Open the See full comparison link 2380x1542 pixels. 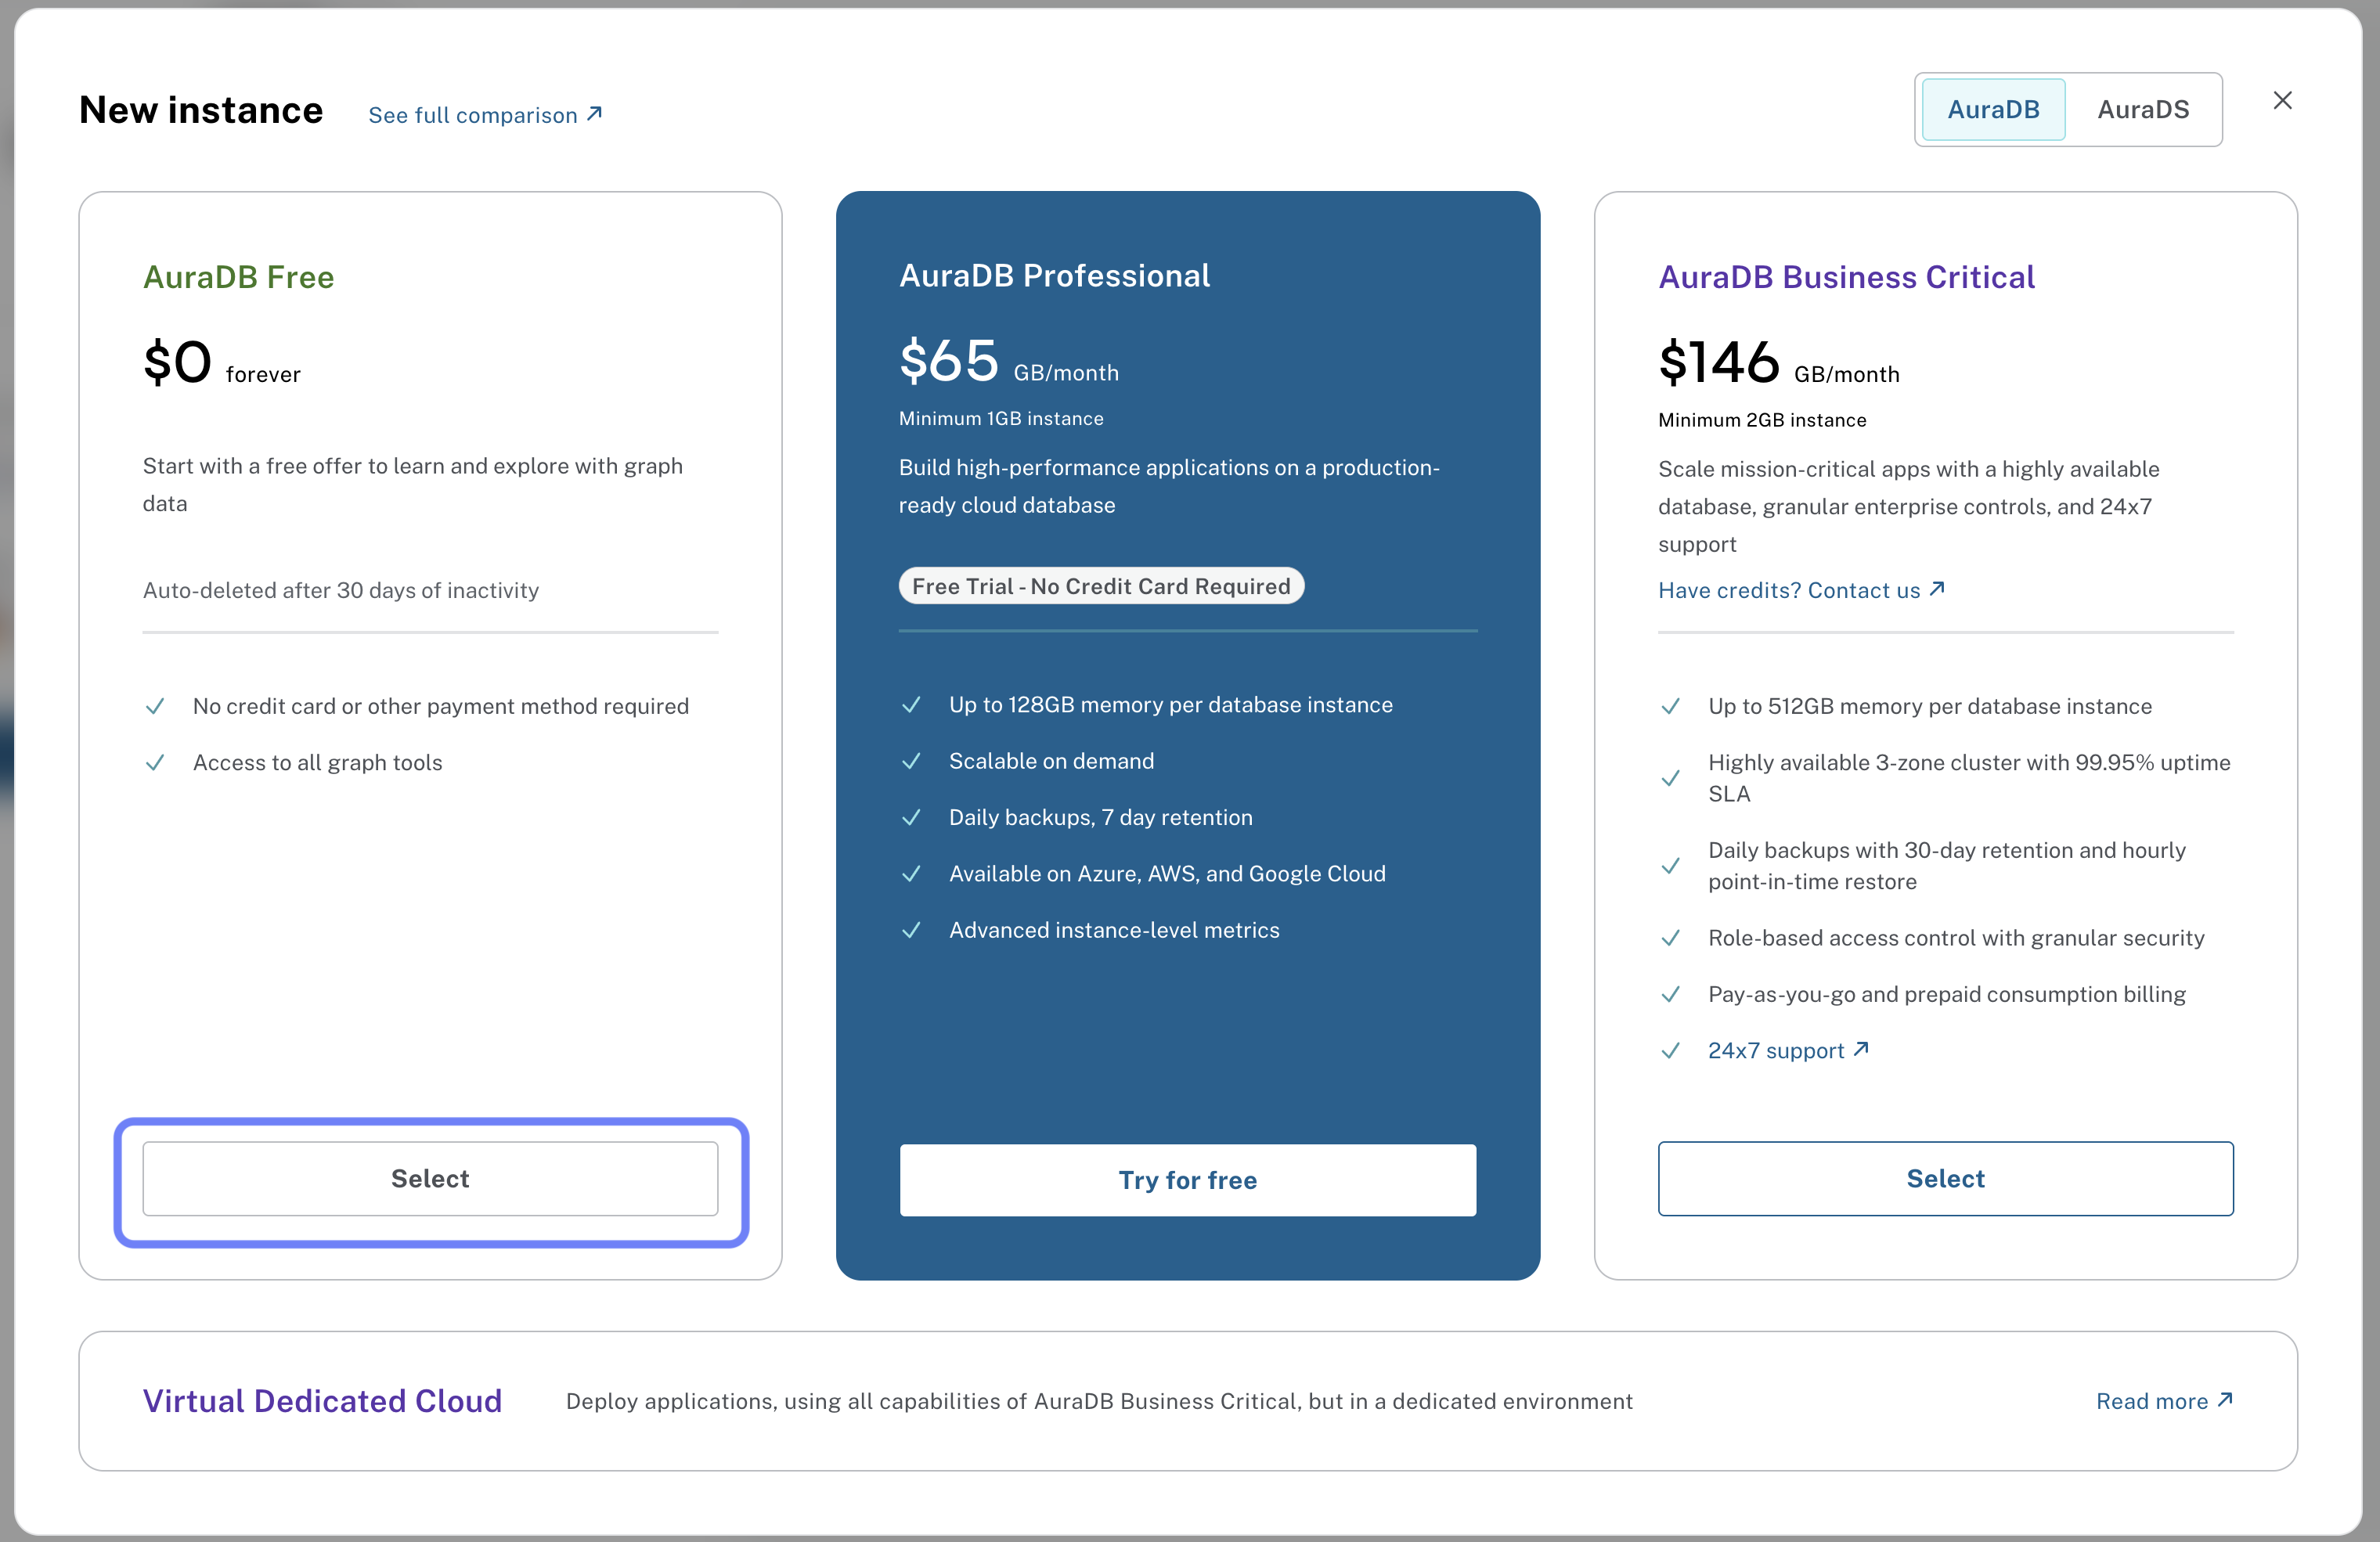[474, 114]
